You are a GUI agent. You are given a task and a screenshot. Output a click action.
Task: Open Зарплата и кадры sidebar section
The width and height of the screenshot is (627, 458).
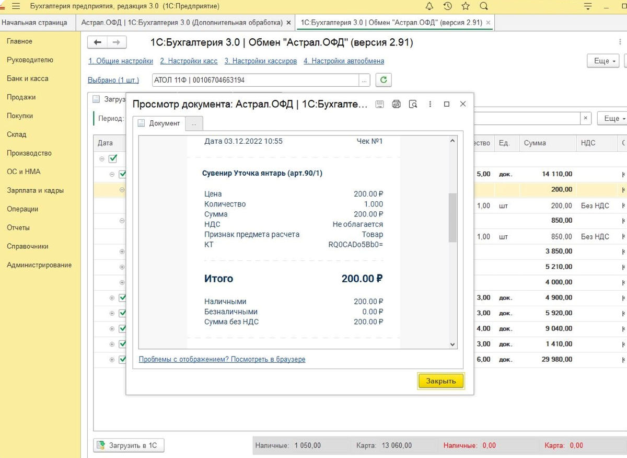click(x=35, y=190)
